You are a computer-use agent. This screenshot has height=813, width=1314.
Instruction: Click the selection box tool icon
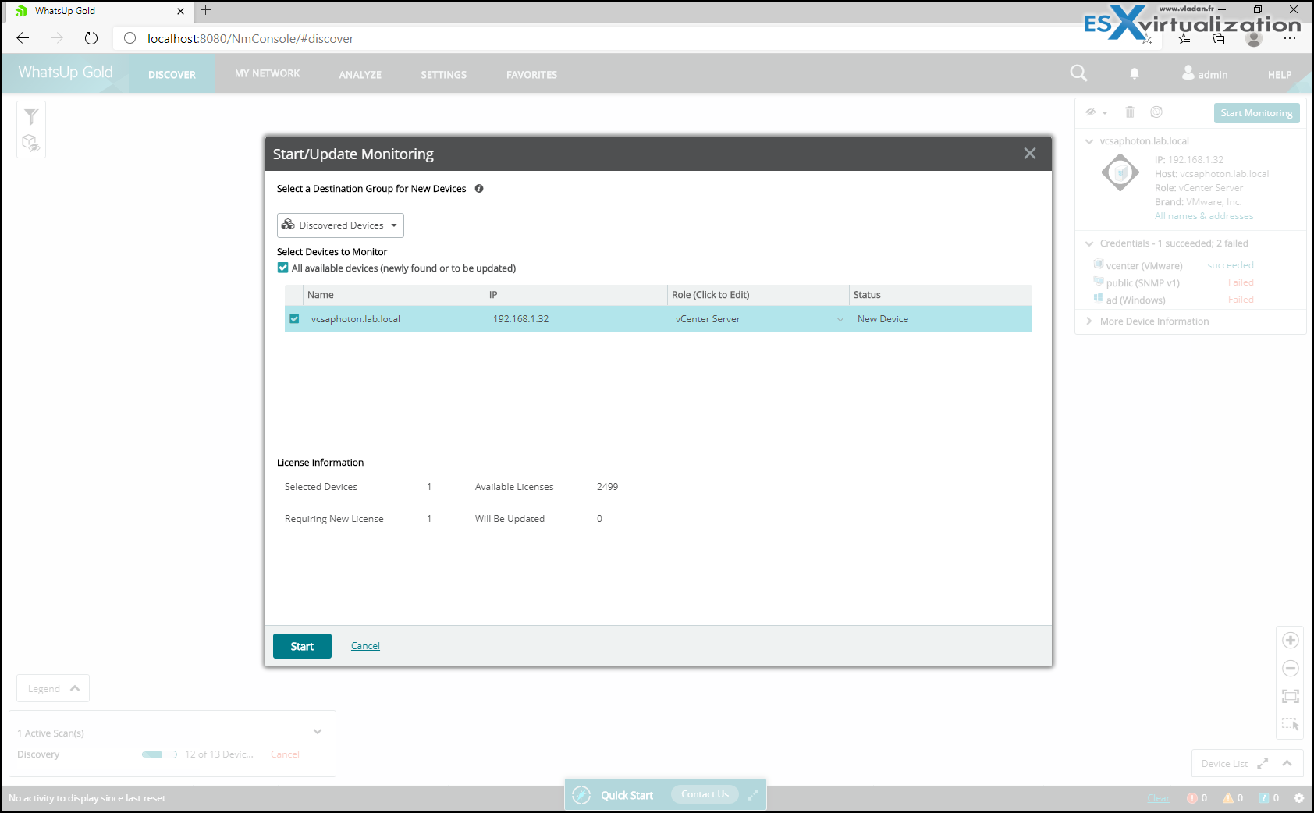coord(1291,724)
